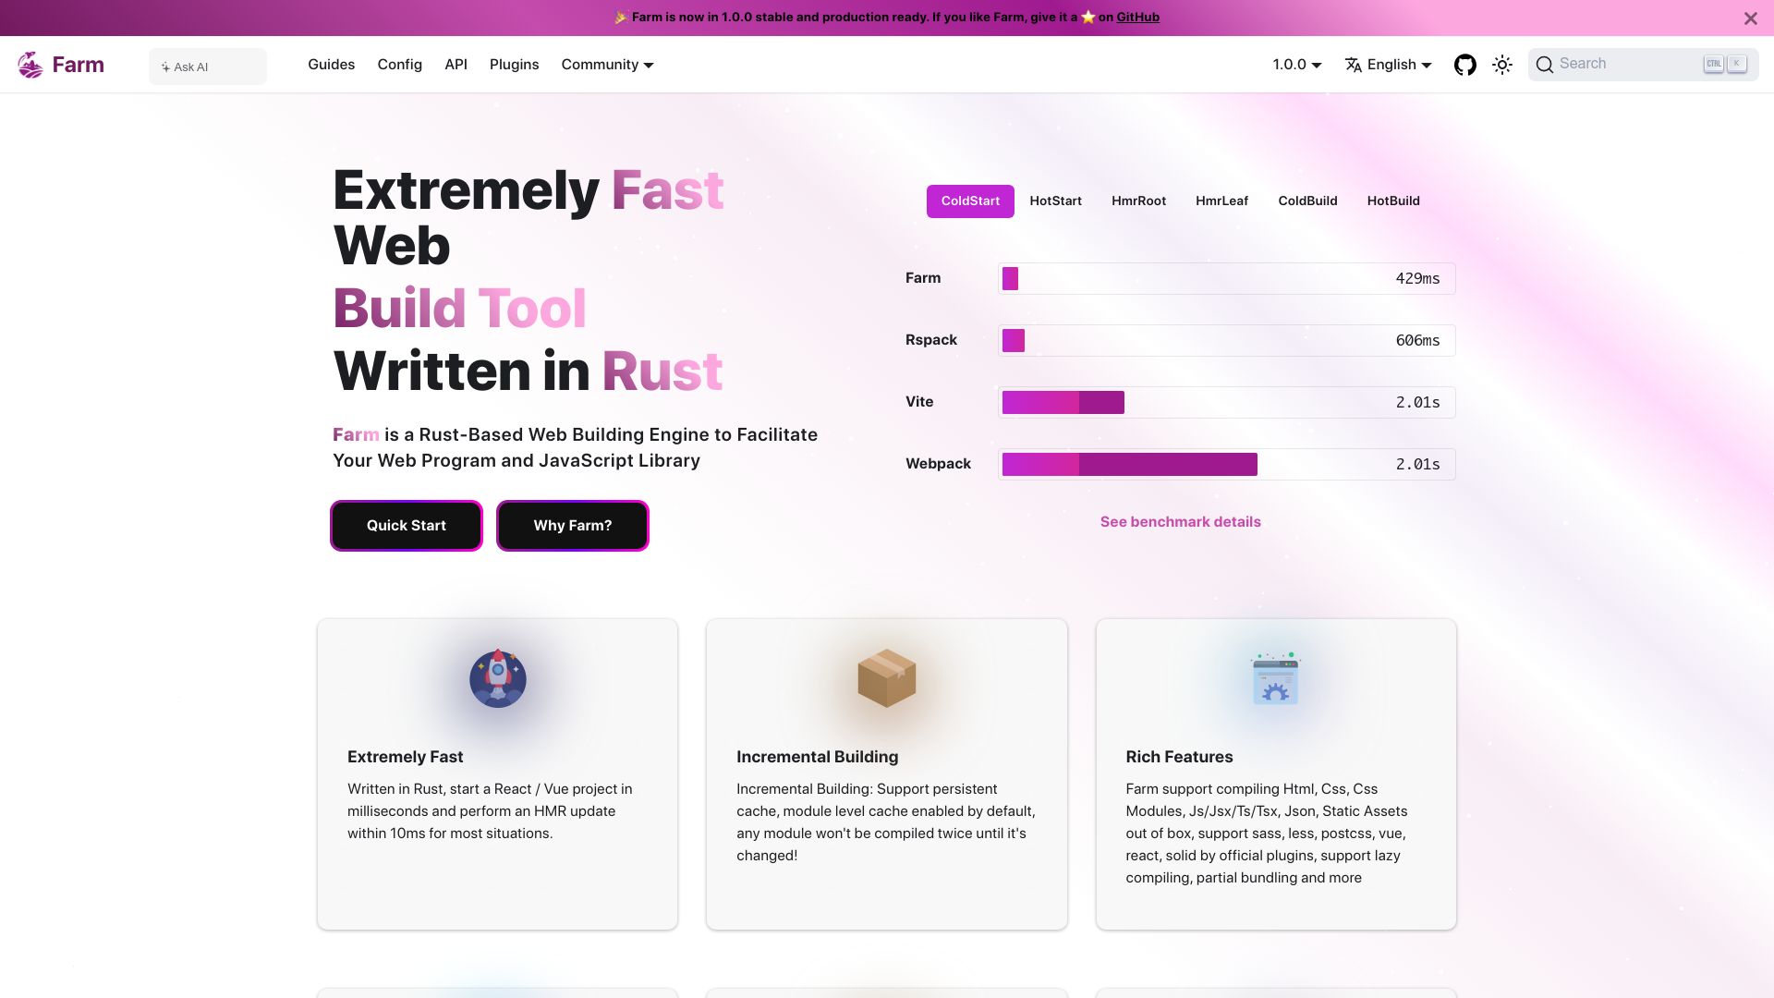
Task: Follow the GitHub link in banner
Action: (1137, 18)
